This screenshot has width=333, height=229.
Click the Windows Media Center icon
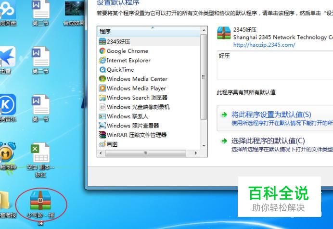pos(102,79)
